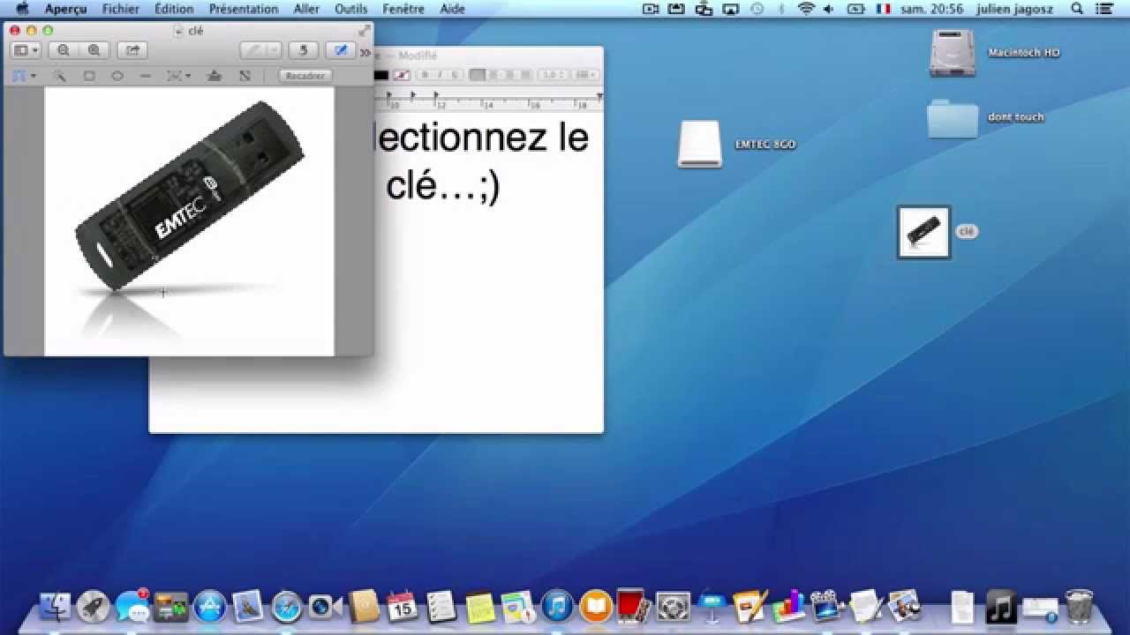The width and height of the screenshot is (1130, 635).
Task: Open Messages from the Dock
Action: [x=132, y=606]
